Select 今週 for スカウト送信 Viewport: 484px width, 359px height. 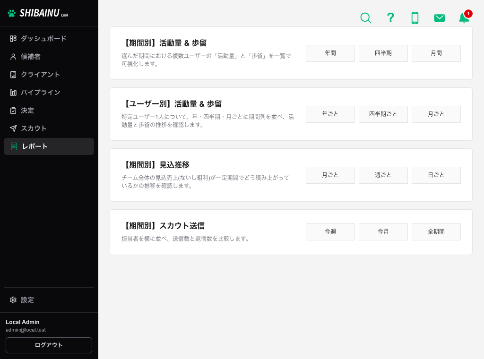(330, 232)
